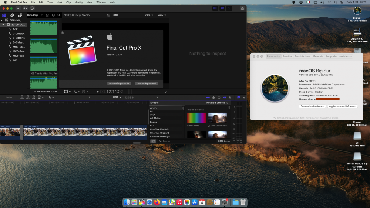Toggle the Effects browser icon
Screen dimensions: 370x208
(238, 98)
